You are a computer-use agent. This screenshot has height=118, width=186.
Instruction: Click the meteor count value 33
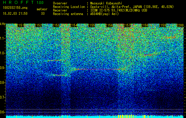coord(43,14)
